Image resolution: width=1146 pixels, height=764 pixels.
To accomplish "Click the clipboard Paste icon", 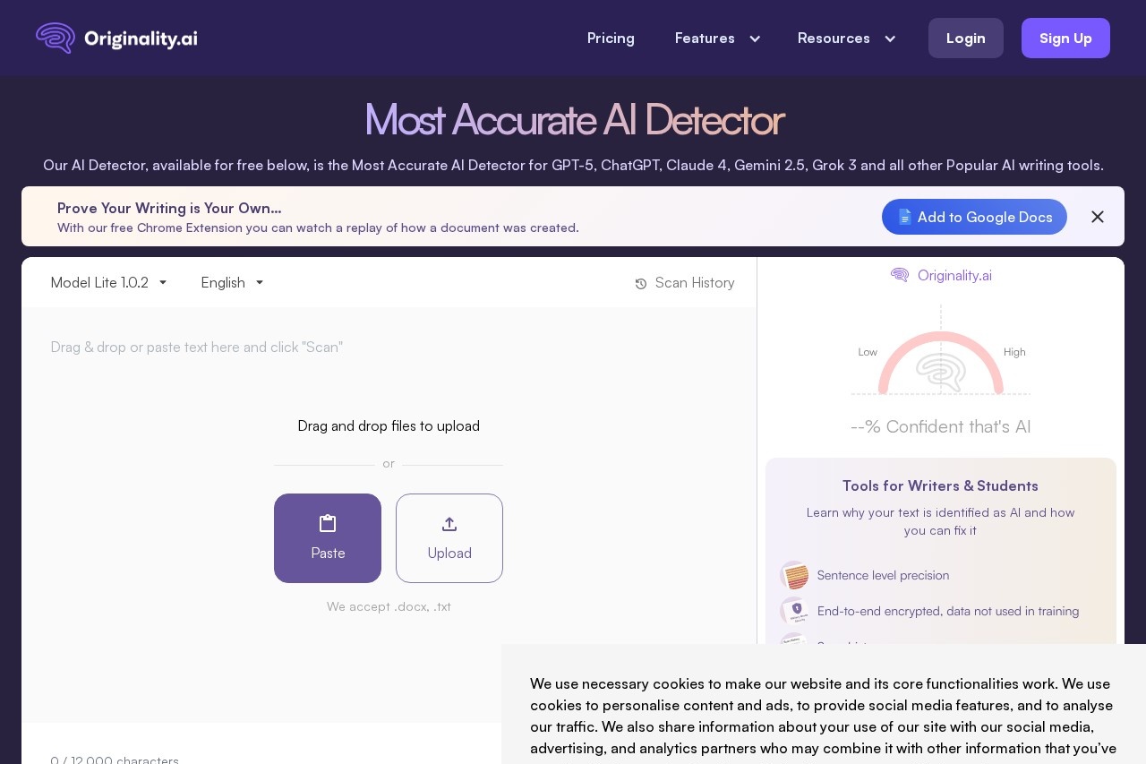I will [328, 524].
